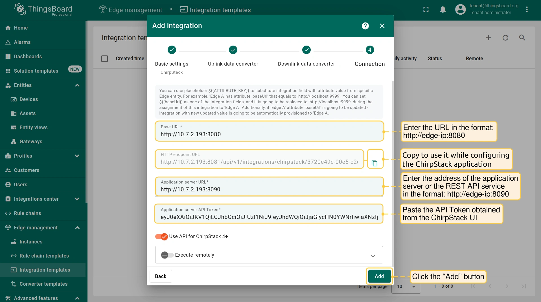The image size is (541, 302).
Task: Open the items per page dropdown
Action: pyautogui.click(x=406, y=287)
